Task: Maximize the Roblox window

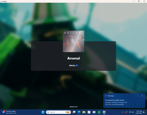Action: [139, 1]
